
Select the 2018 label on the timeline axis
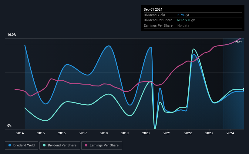point(104,133)
